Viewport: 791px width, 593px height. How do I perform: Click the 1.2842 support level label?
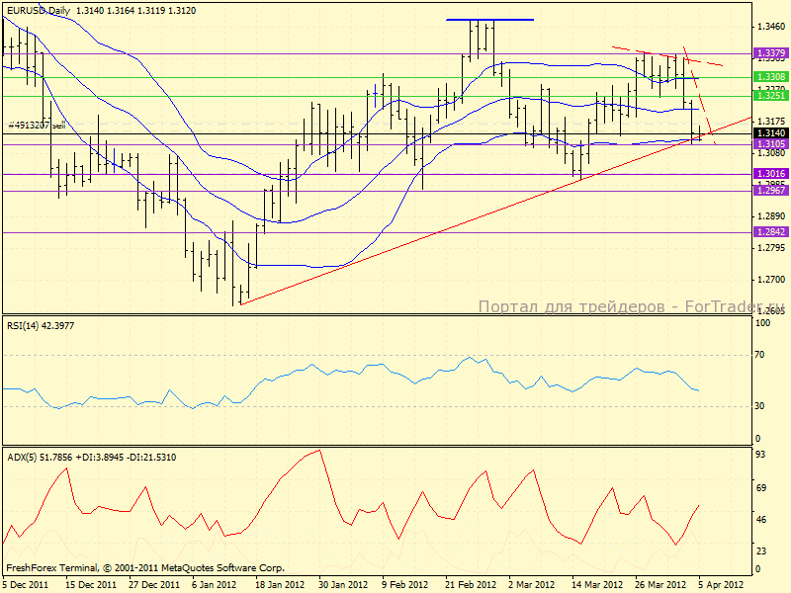pos(769,232)
